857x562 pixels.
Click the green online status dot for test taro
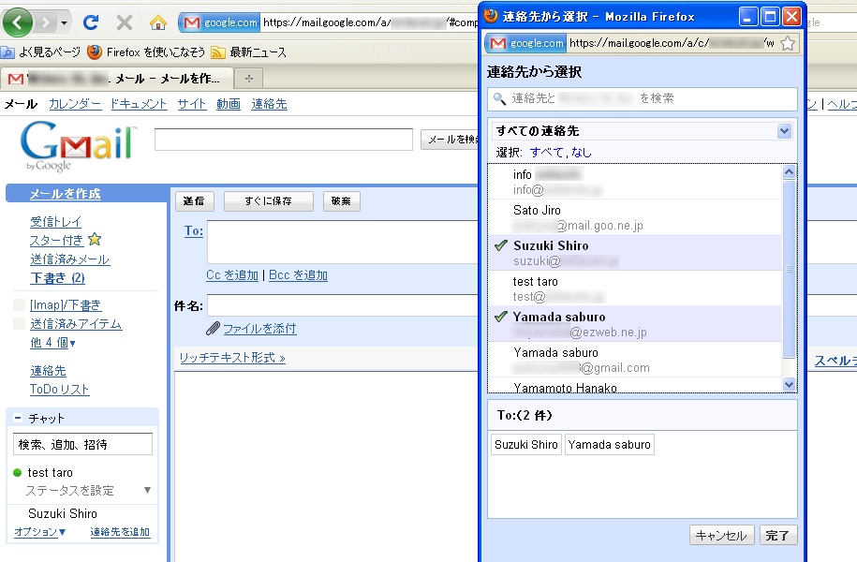coord(18,472)
